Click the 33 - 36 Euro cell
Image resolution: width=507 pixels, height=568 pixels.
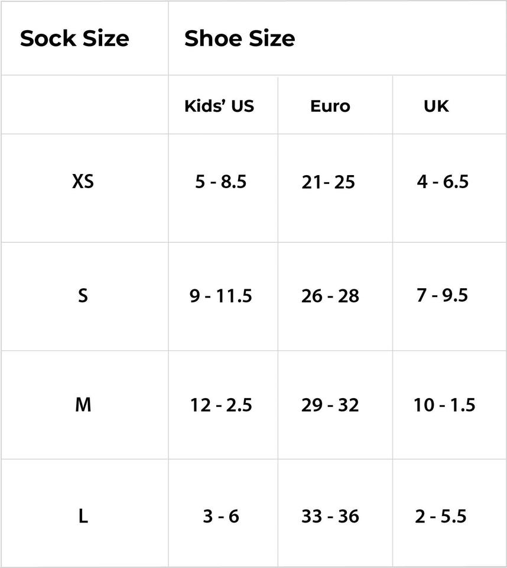330,516
